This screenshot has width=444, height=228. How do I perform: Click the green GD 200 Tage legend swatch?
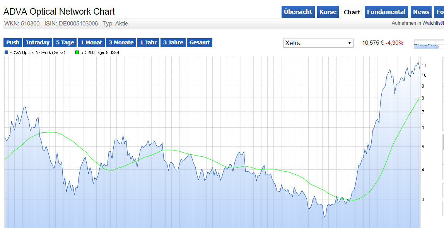pos(77,52)
